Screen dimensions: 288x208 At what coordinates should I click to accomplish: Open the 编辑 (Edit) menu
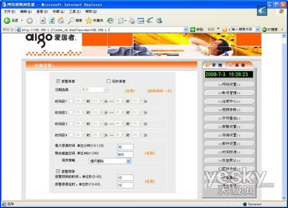pyautogui.click(x=26, y=12)
